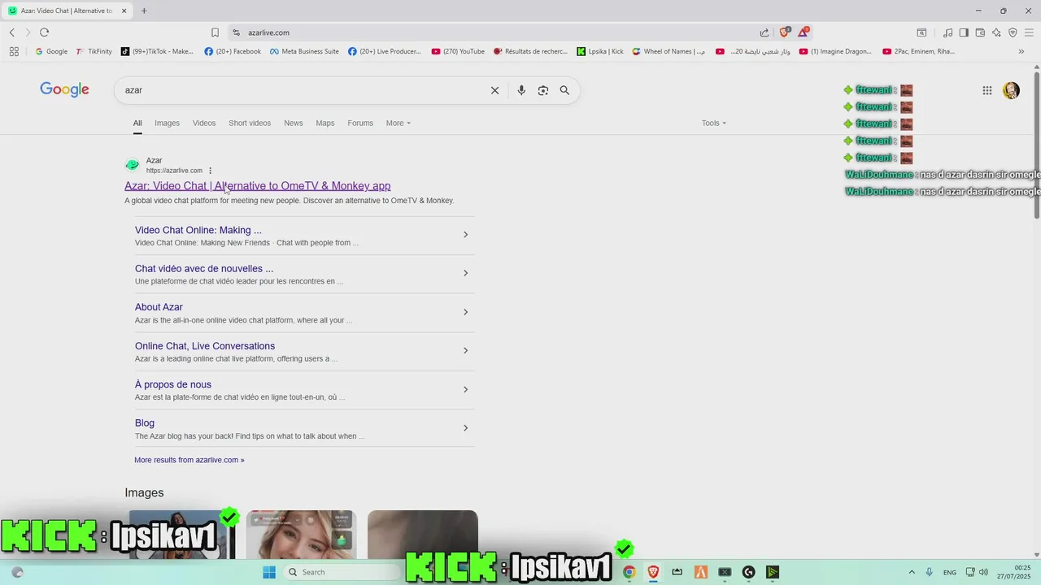
Task: Expand the 'À propos de nous' arrow
Action: [465, 389]
